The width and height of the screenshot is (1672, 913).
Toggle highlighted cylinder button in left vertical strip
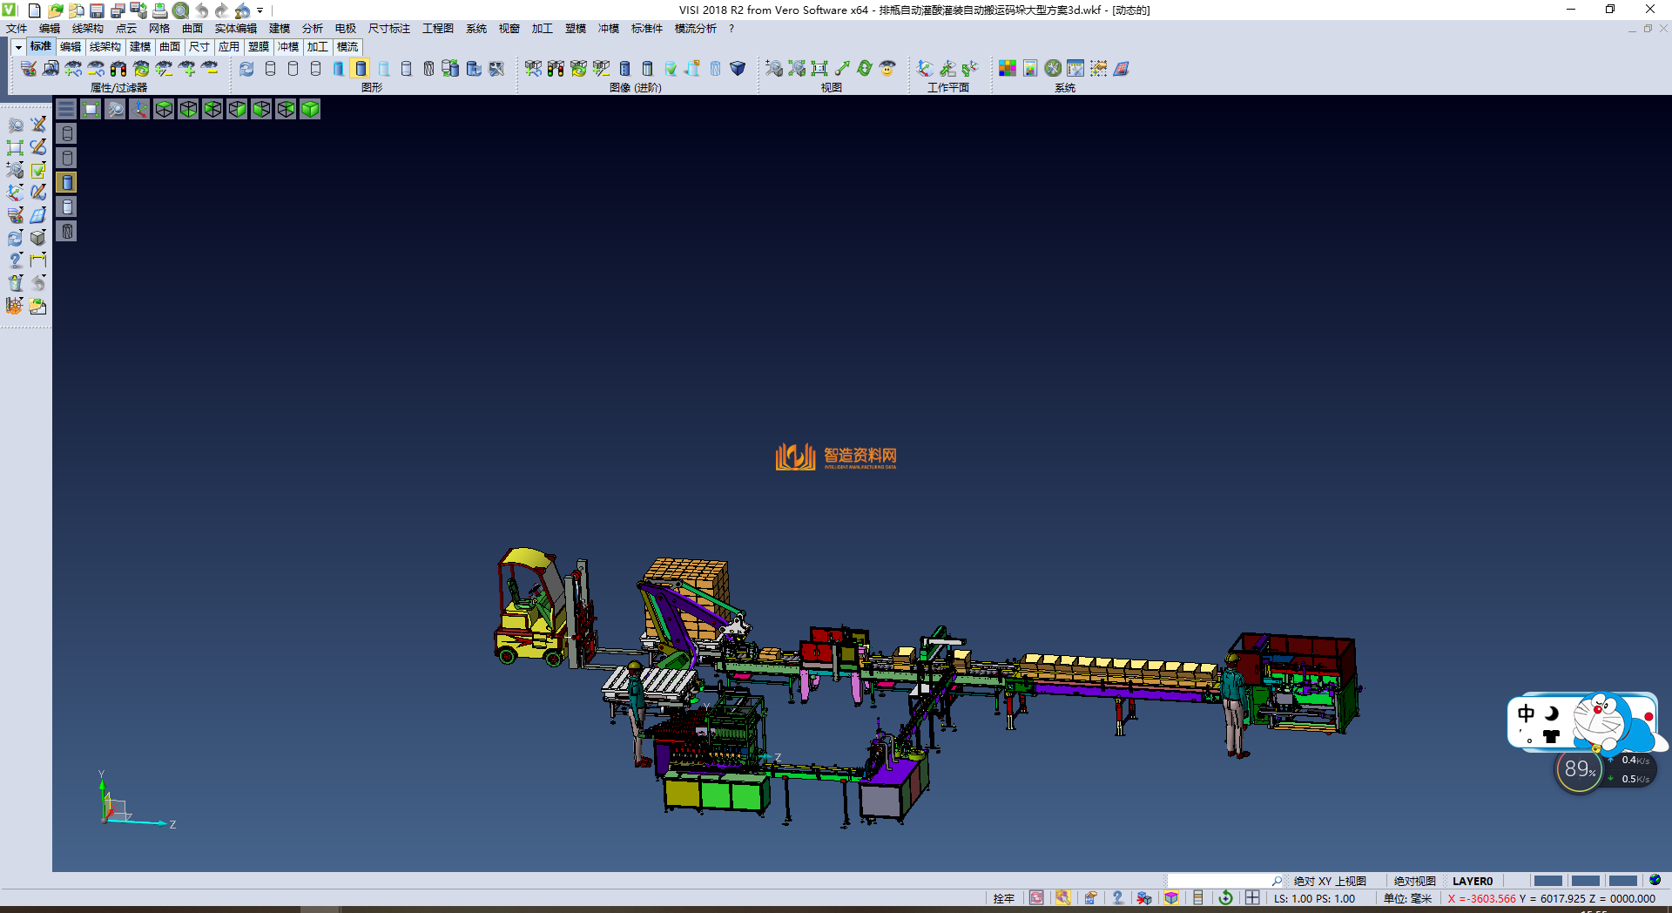click(x=67, y=182)
